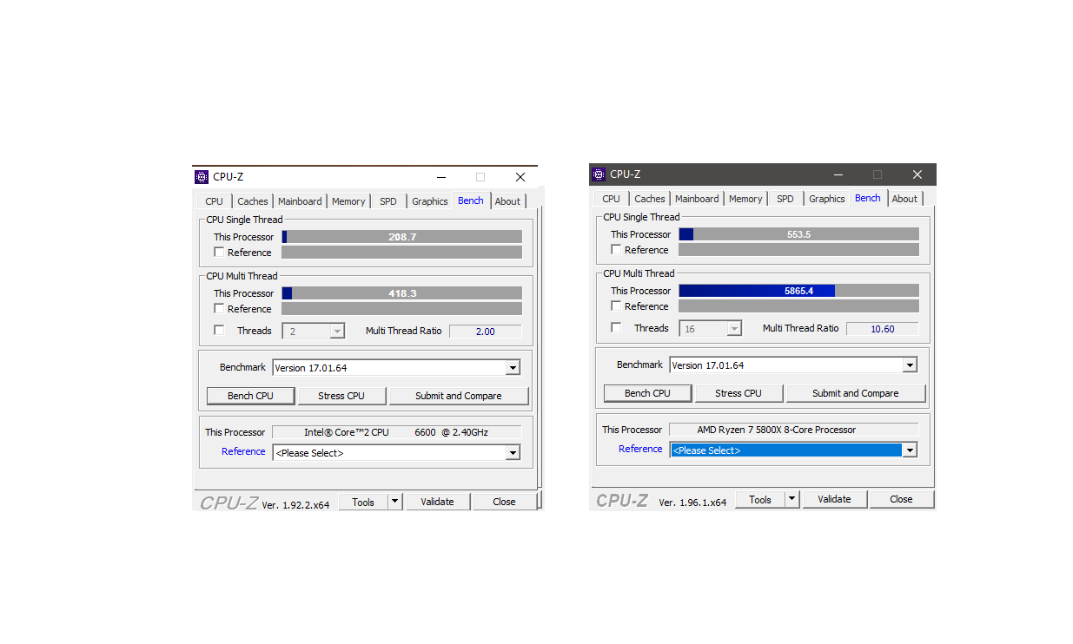Click version text Ver. 1.96.1.x64
This screenshot has height=644, width=1073.
[x=692, y=503]
